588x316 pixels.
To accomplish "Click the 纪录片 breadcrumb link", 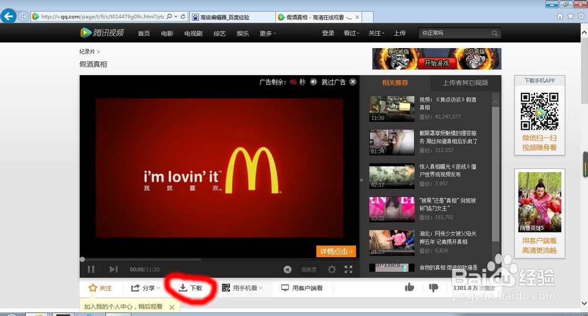I will click(x=86, y=52).
